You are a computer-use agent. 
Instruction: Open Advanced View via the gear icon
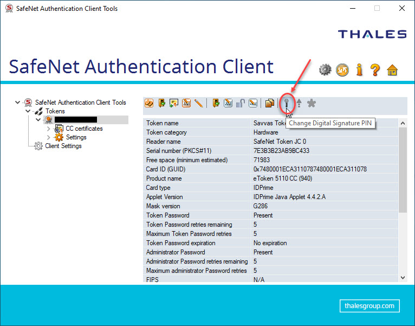[325, 69]
